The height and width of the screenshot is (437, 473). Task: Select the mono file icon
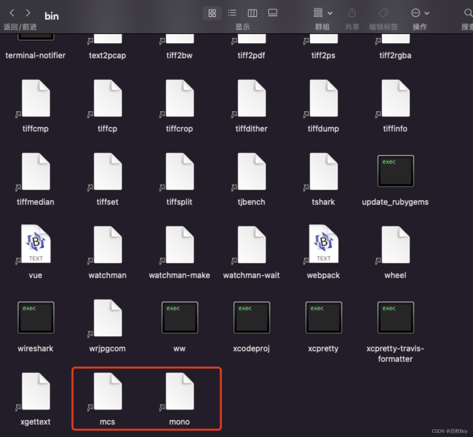[180, 391]
